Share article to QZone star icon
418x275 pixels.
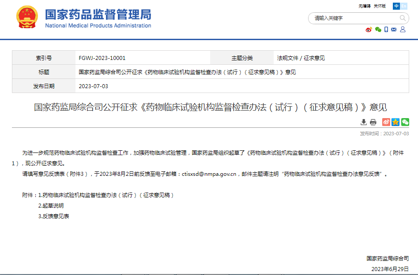[x=395, y=122]
